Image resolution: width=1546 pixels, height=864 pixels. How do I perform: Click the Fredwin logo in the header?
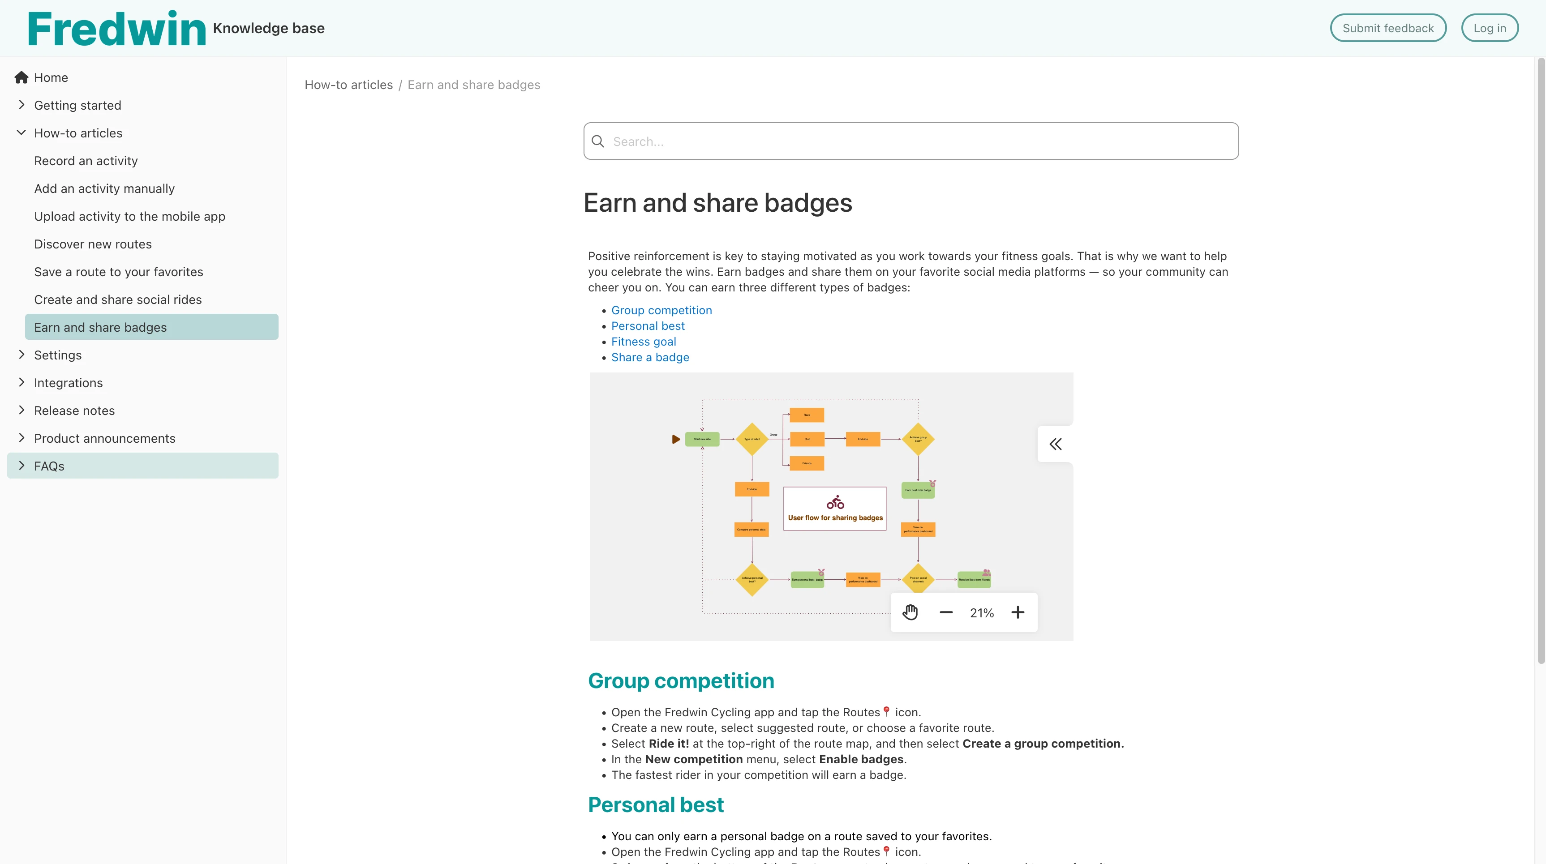click(x=116, y=28)
